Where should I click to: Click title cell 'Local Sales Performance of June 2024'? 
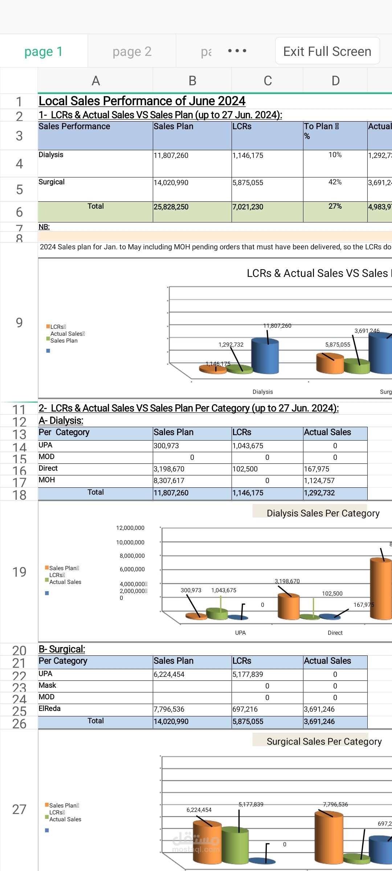tap(142, 101)
